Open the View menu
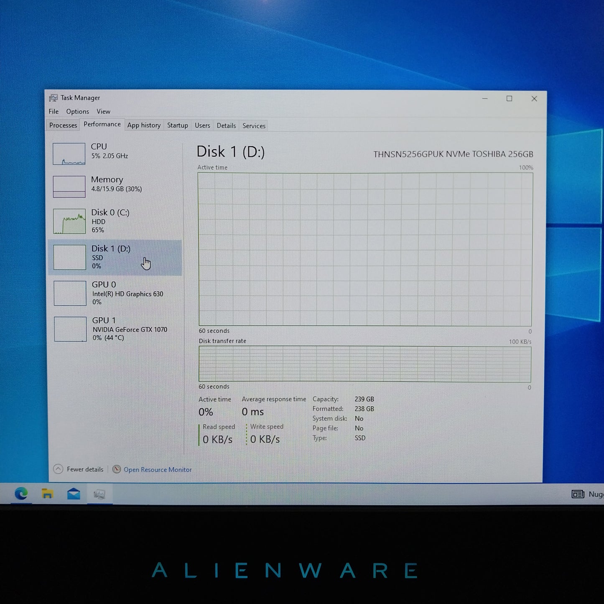The width and height of the screenshot is (604, 604). click(103, 112)
